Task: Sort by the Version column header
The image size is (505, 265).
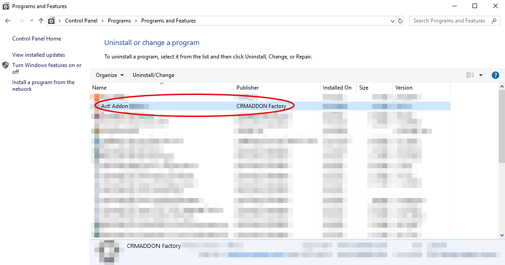Action: click(421, 88)
